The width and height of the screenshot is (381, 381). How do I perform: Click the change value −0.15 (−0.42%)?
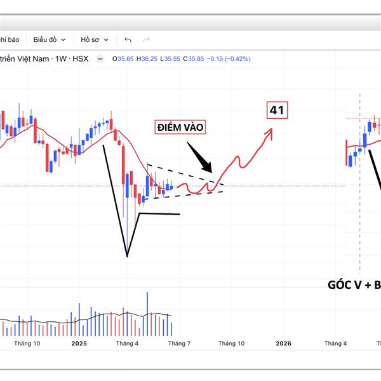tap(229, 59)
